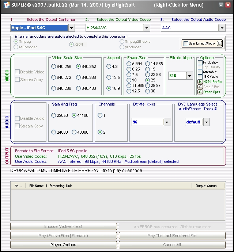
Task: Set frame rate to 5.994
Action: [x=129, y=64]
